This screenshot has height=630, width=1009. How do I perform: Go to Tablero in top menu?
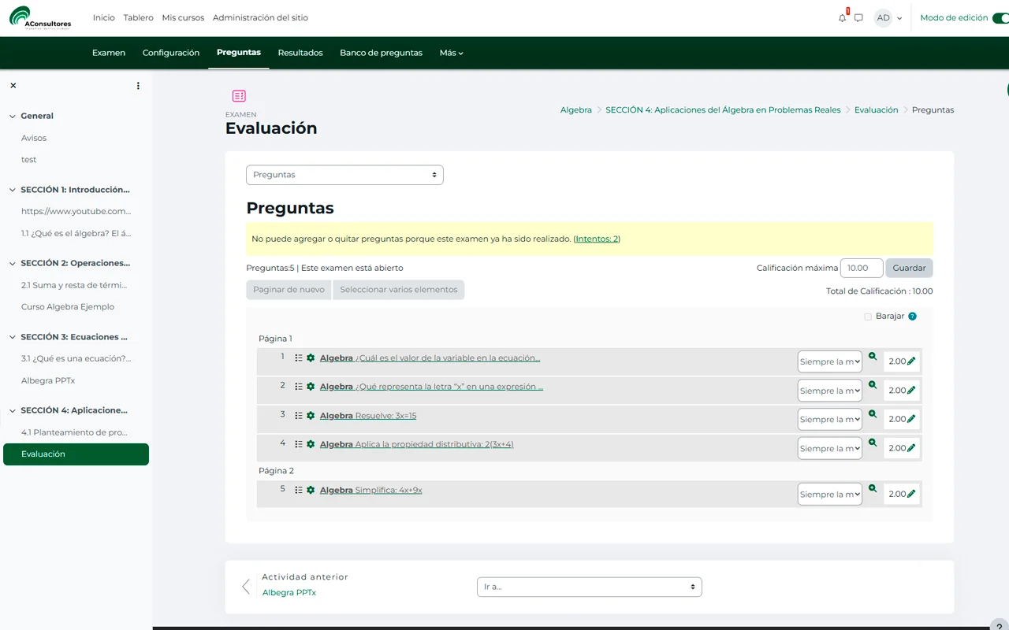click(x=138, y=17)
